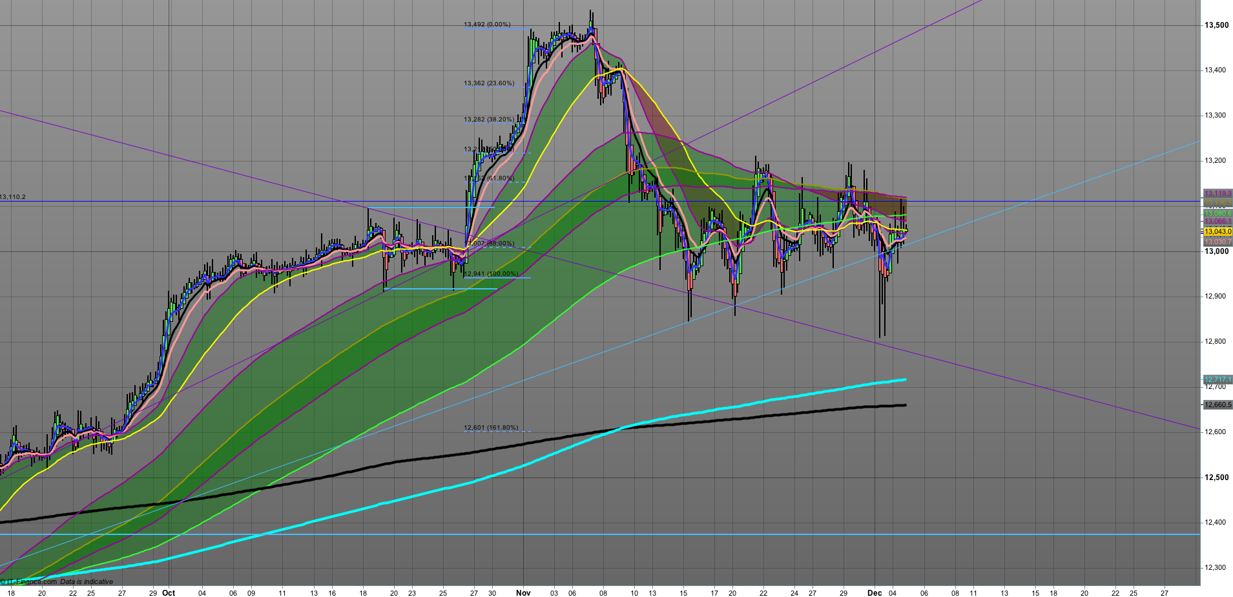The height and width of the screenshot is (597, 1233).
Task: Click the IT-Finance.com data is indicative notice
Action: [57, 582]
